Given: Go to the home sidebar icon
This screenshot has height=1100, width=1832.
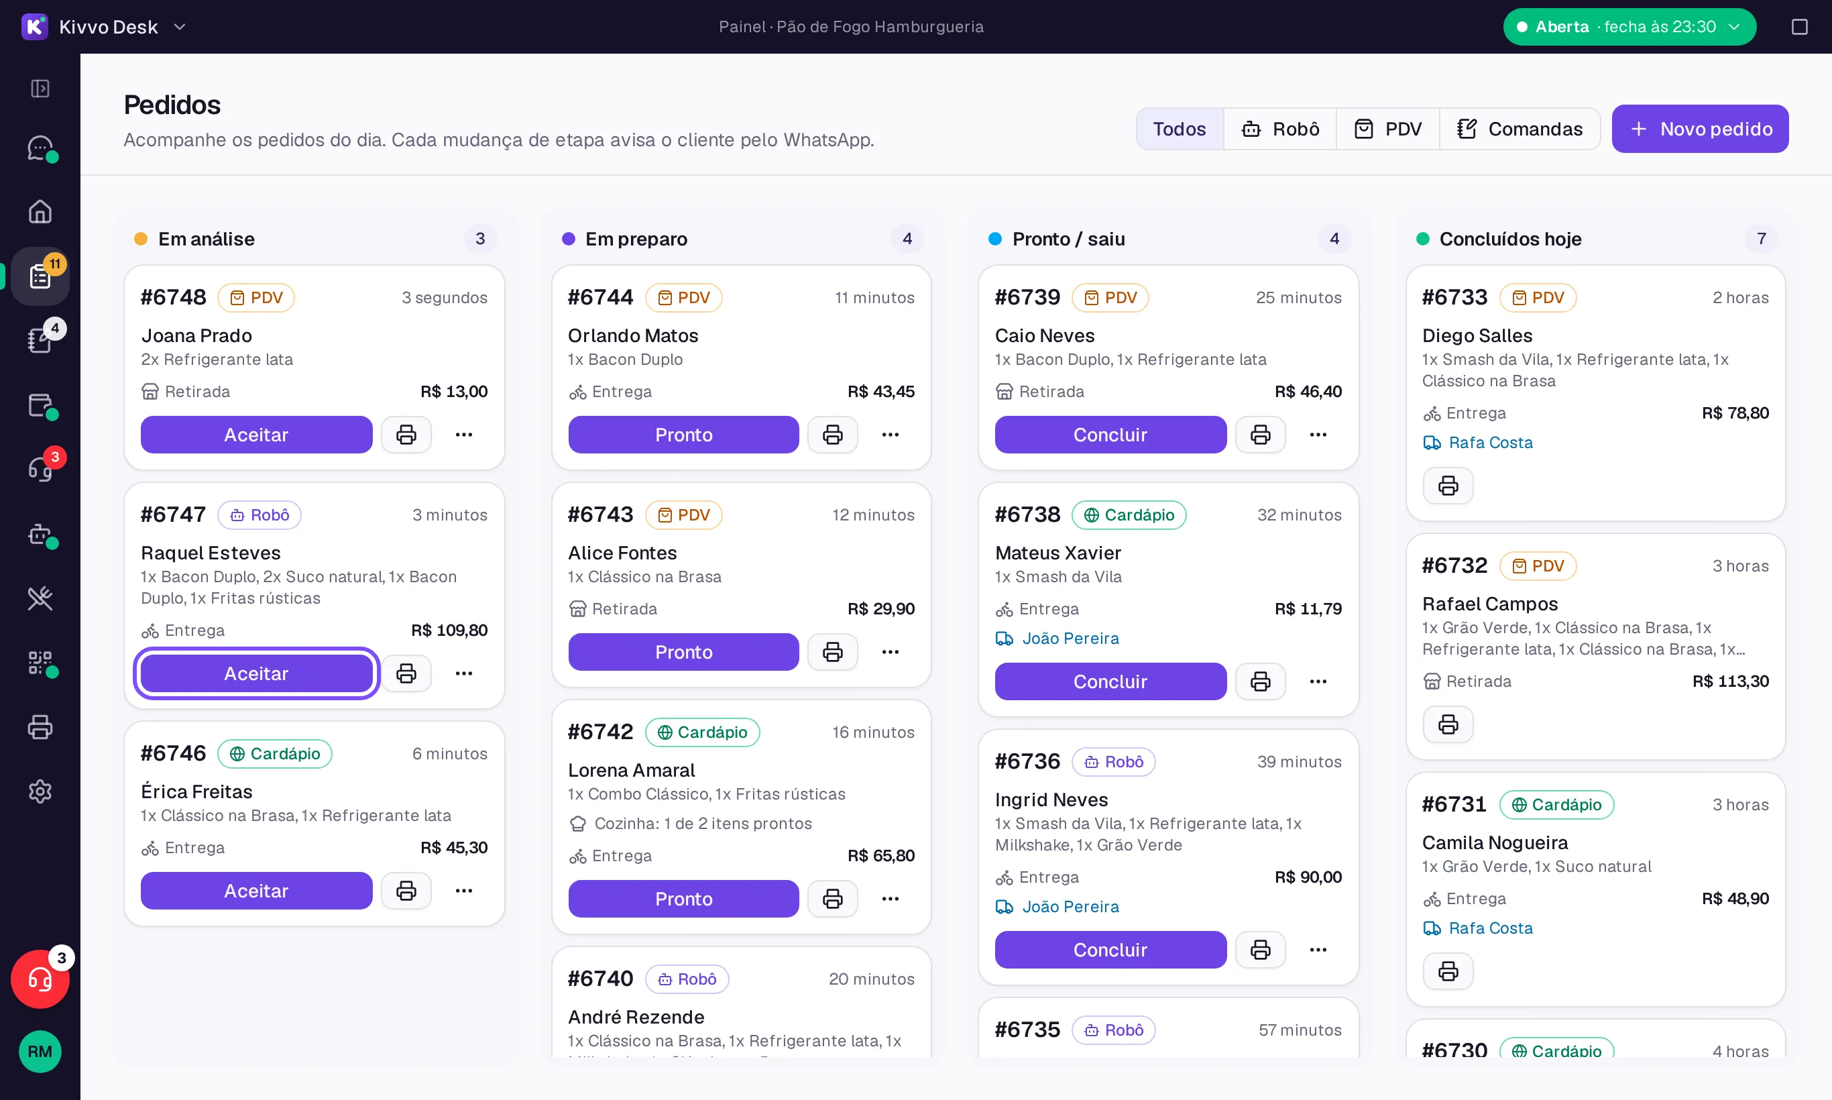Looking at the screenshot, I should pos(40,212).
